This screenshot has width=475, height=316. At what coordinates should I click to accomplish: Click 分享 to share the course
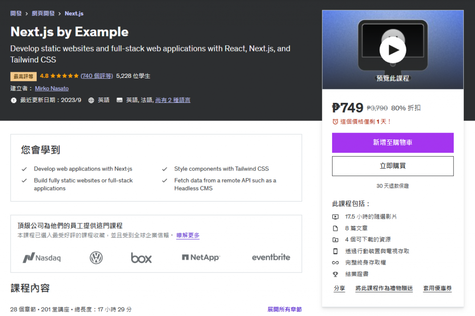339,288
